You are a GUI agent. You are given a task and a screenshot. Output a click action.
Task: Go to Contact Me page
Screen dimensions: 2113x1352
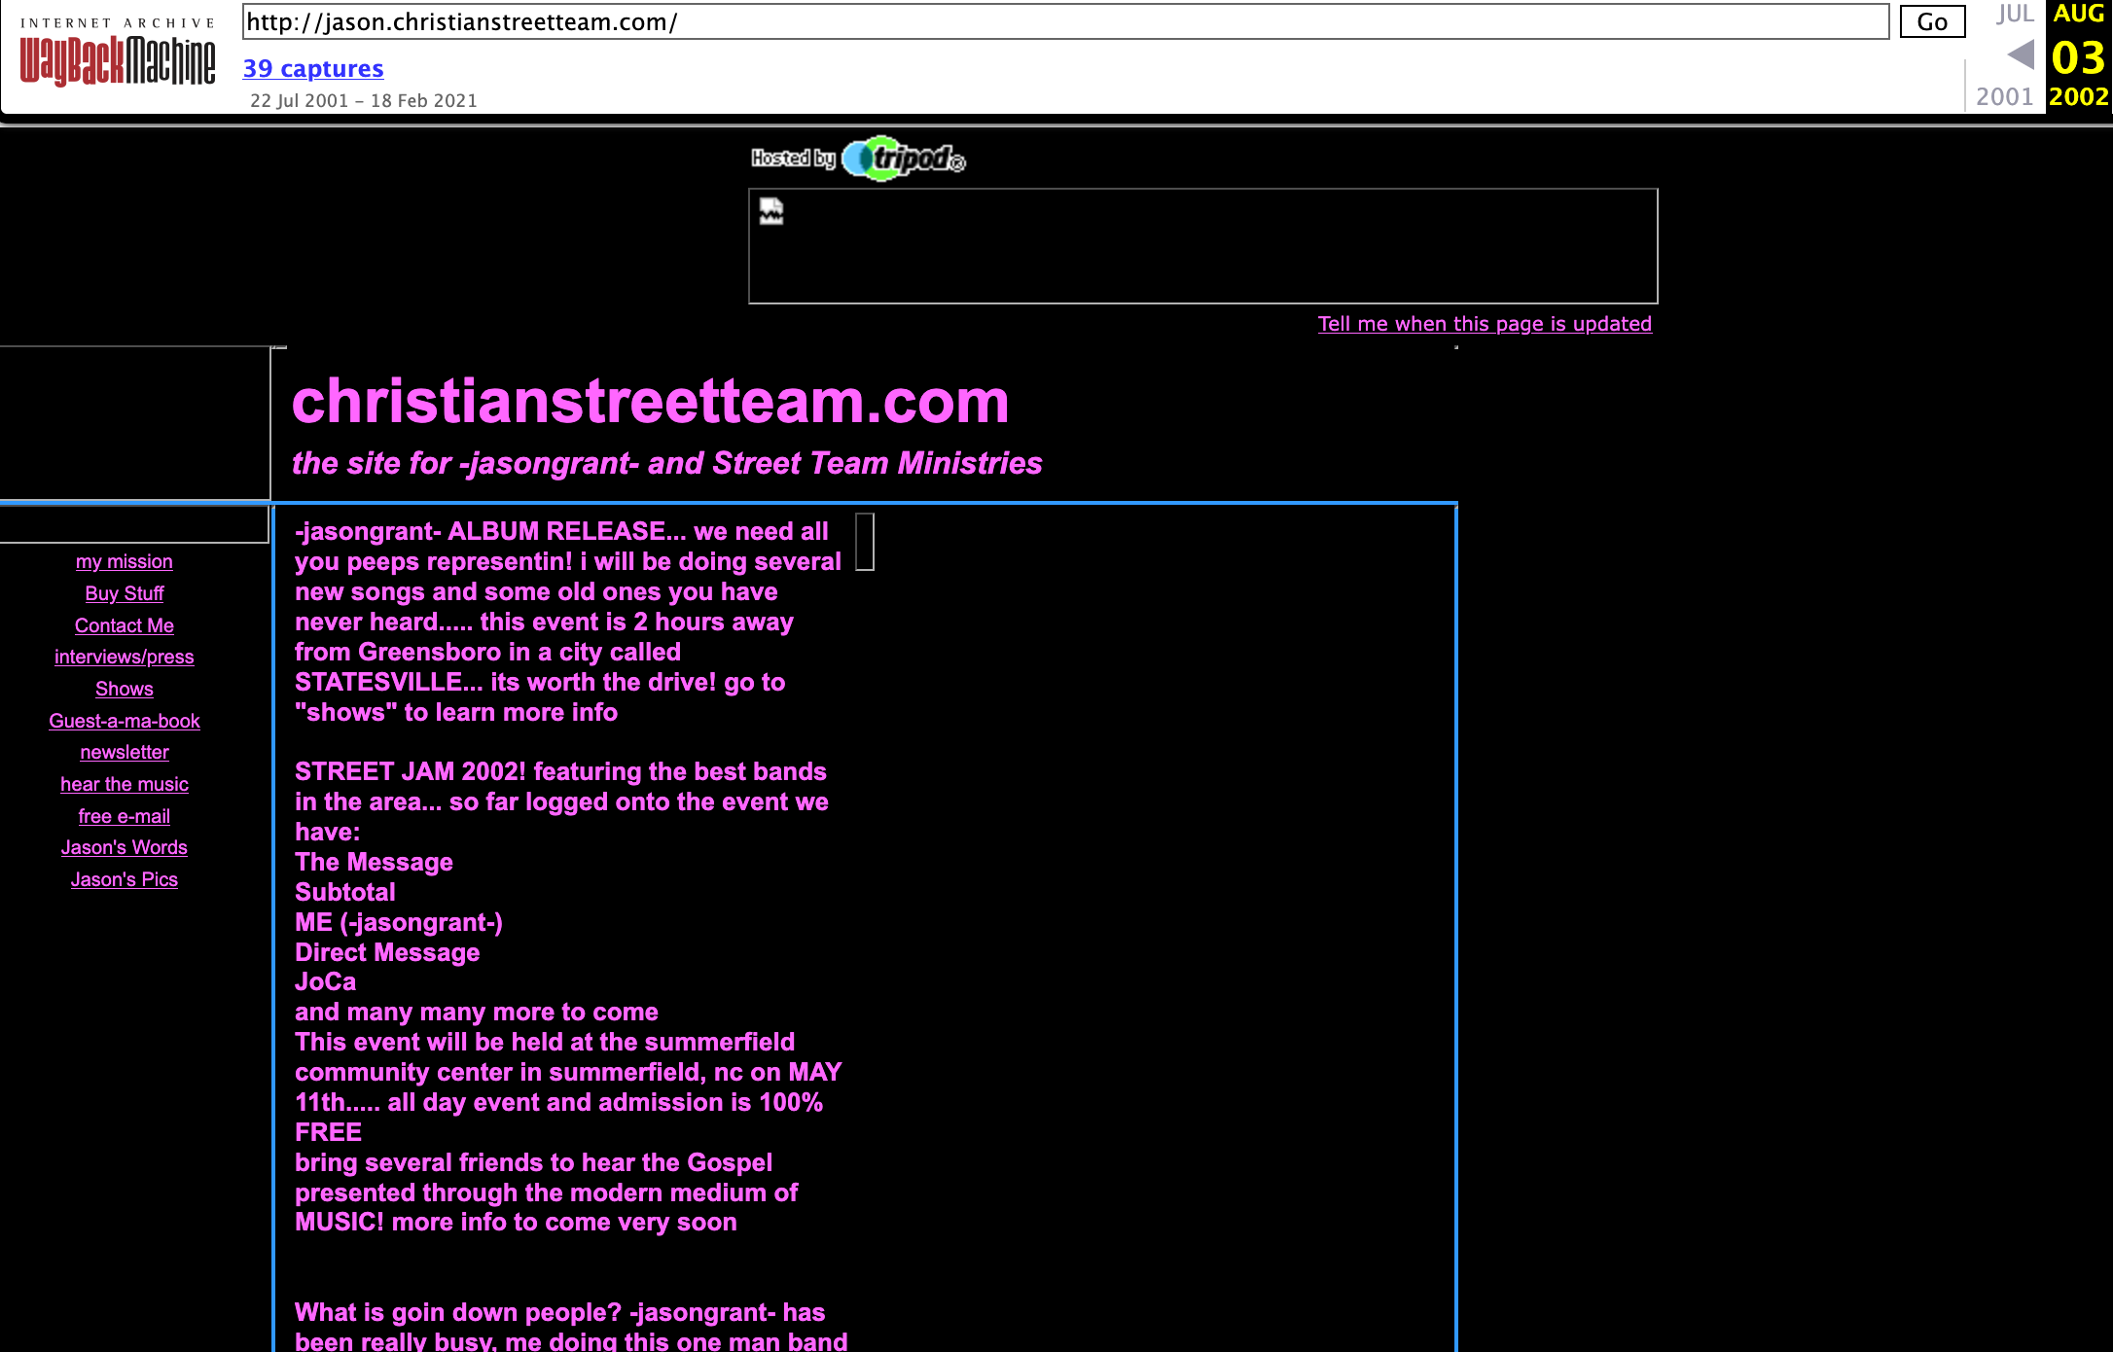125,625
